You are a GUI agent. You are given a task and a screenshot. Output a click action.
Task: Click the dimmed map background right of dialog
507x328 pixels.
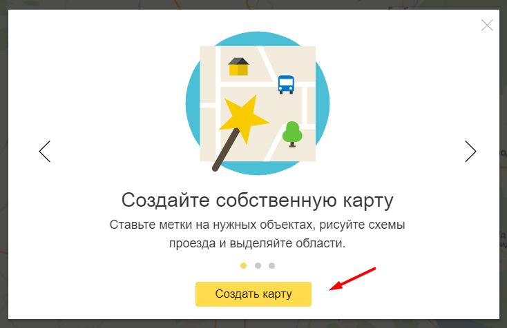coord(503,161)
